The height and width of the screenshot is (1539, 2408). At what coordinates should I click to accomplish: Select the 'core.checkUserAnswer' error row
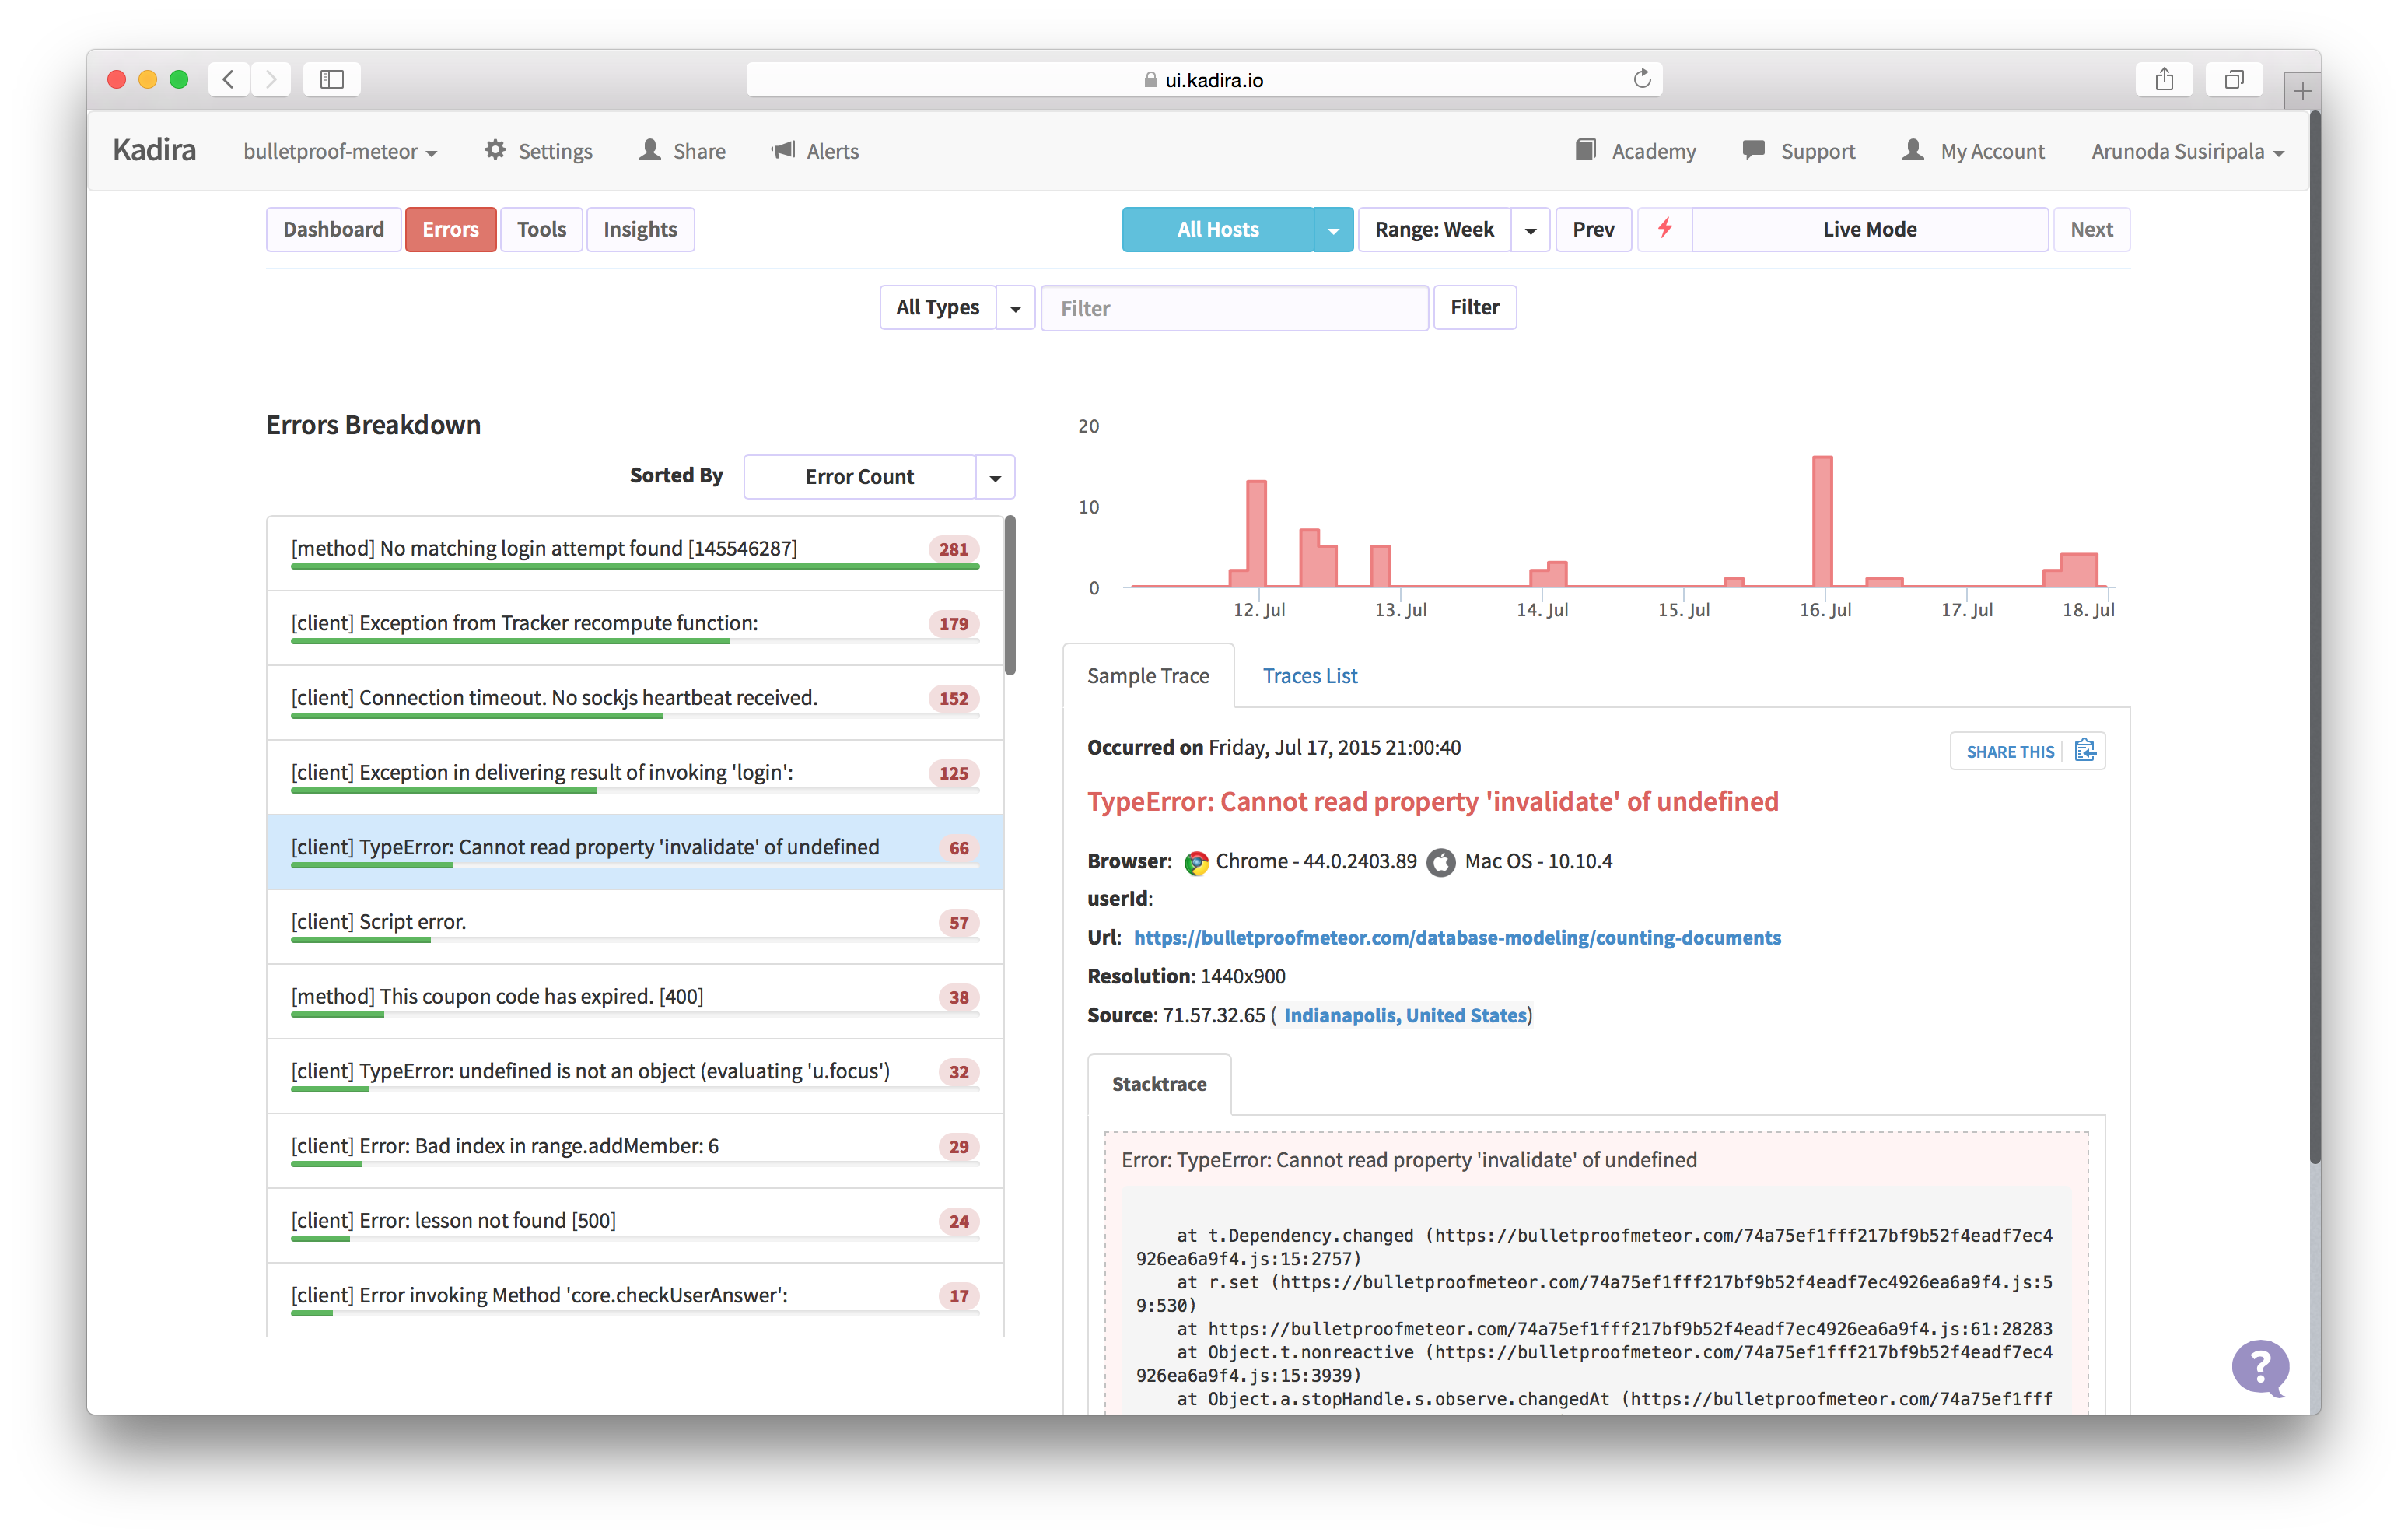[635, 1300]
